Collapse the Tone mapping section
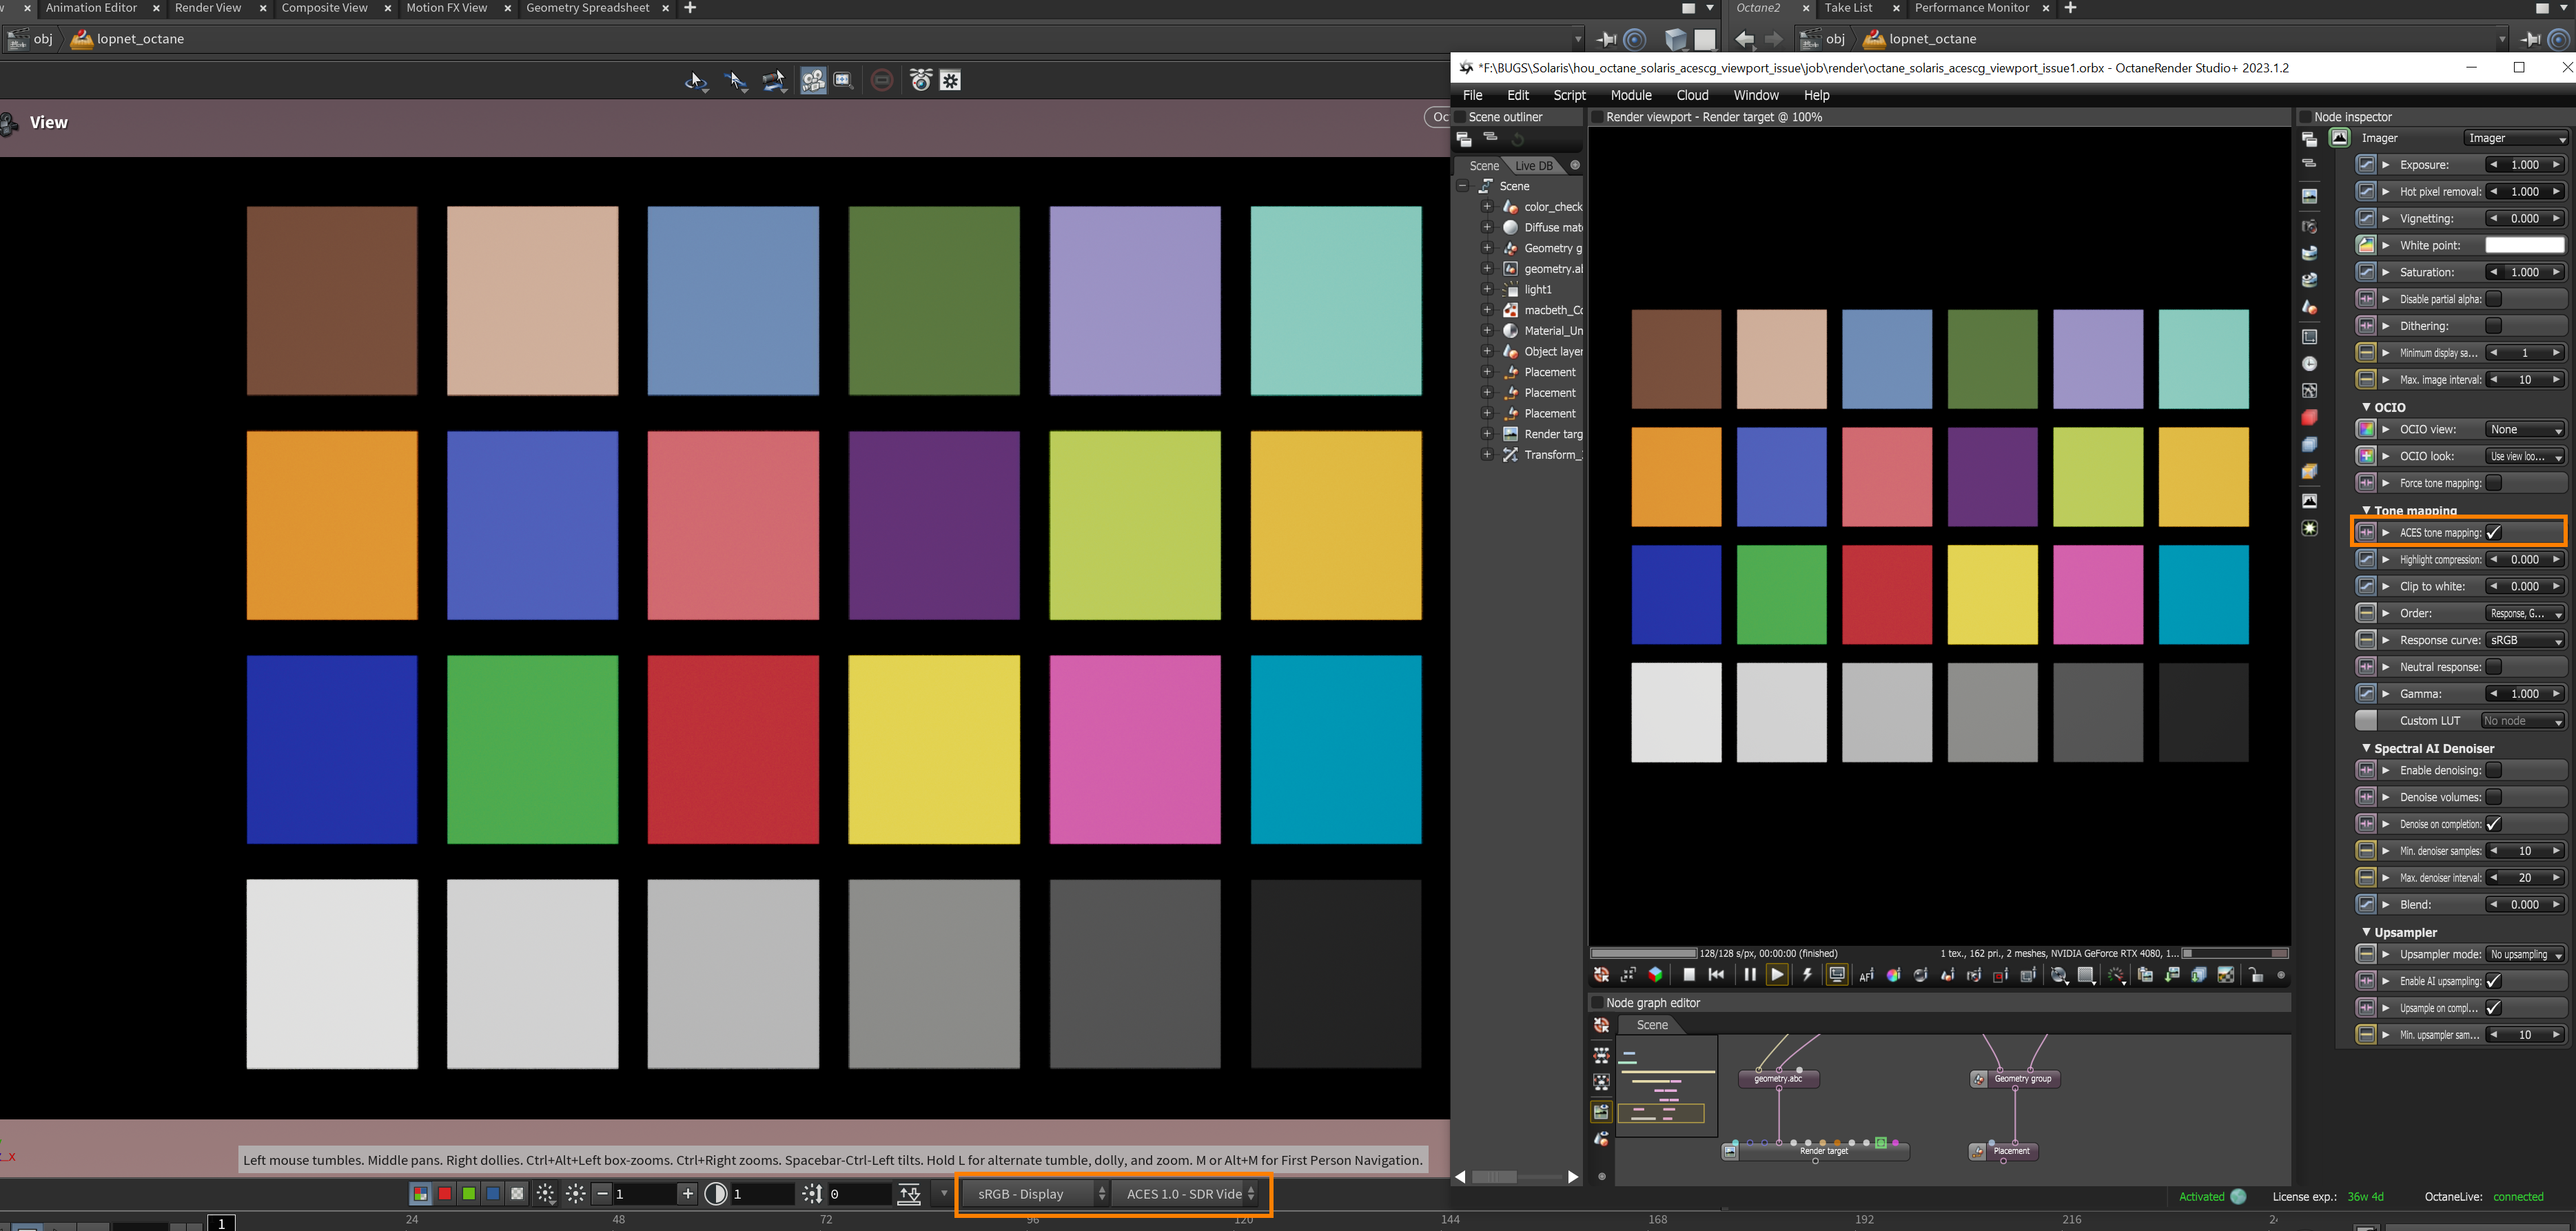Image resolution: width=2576 pixels, height=1231 pixels. [2366, 510]
